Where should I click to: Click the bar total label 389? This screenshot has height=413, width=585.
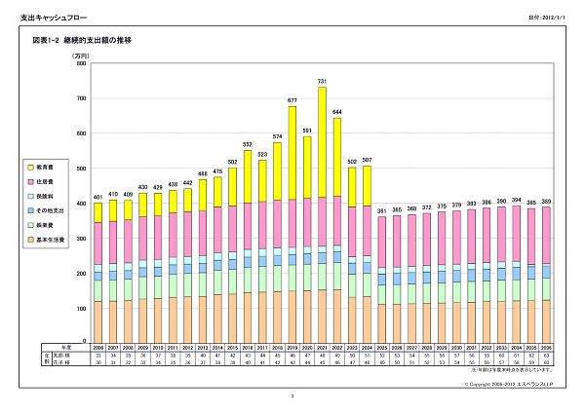coord(546,202)
